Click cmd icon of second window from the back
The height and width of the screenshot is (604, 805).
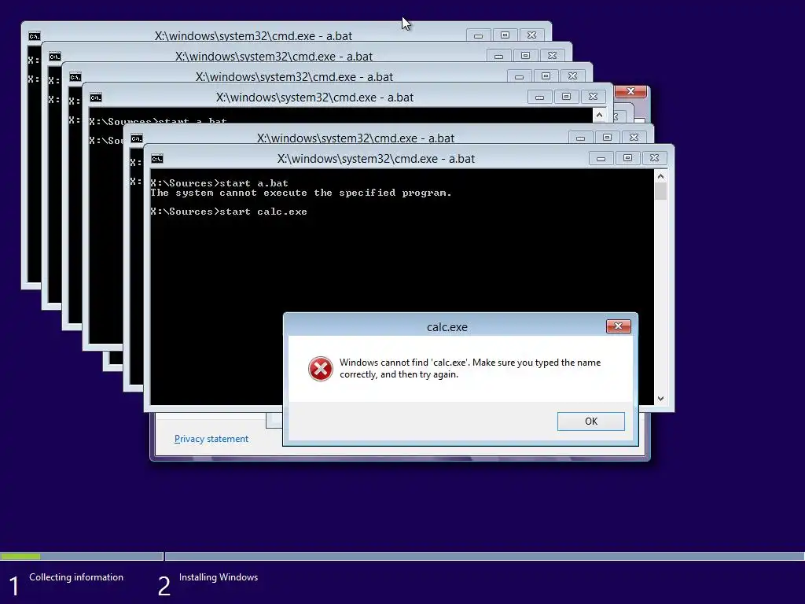[x=55, y=57]
